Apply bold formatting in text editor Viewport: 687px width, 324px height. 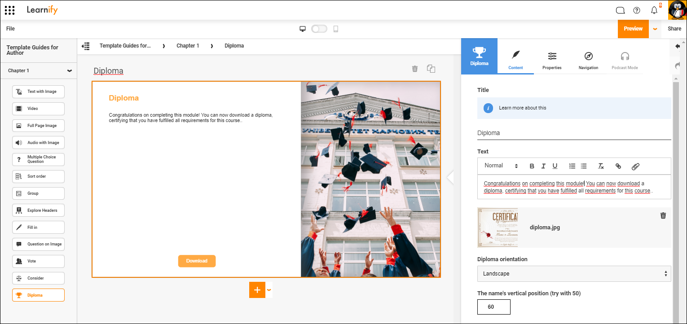[532, 166]
